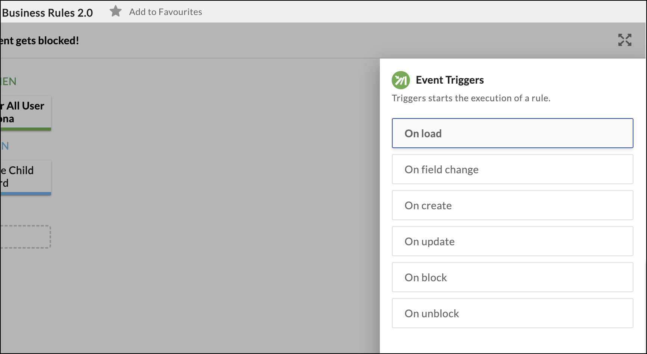Click the trigger description text under the heading
The width and height of the screenshot is (647, 354).
click(471, 98)
